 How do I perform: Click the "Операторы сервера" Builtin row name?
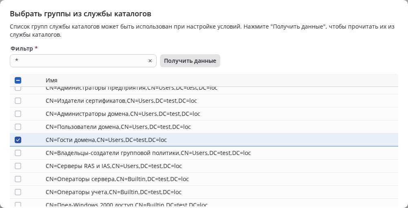coord(117,179)
